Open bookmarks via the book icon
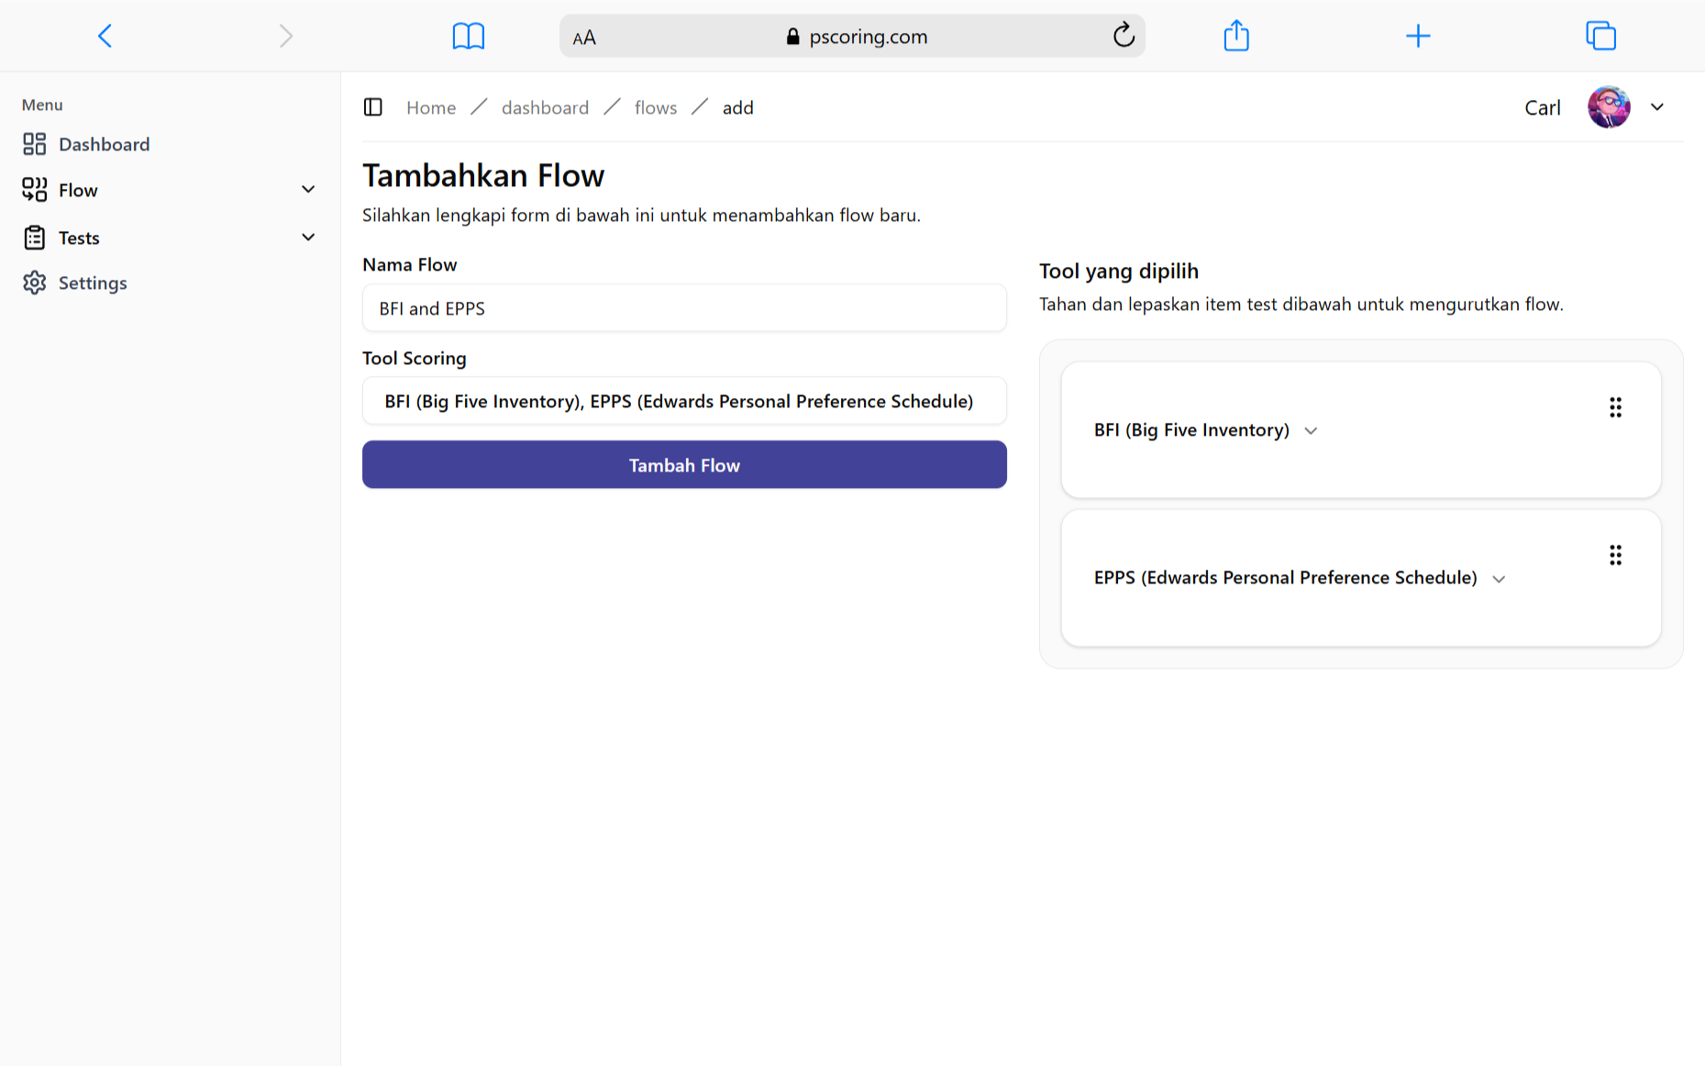This screenshot has width=1705, height=1066. point(469,36)
